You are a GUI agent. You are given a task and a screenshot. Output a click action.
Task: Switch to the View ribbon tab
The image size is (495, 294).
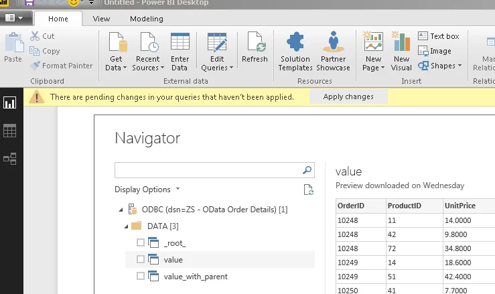click(101, 19)
